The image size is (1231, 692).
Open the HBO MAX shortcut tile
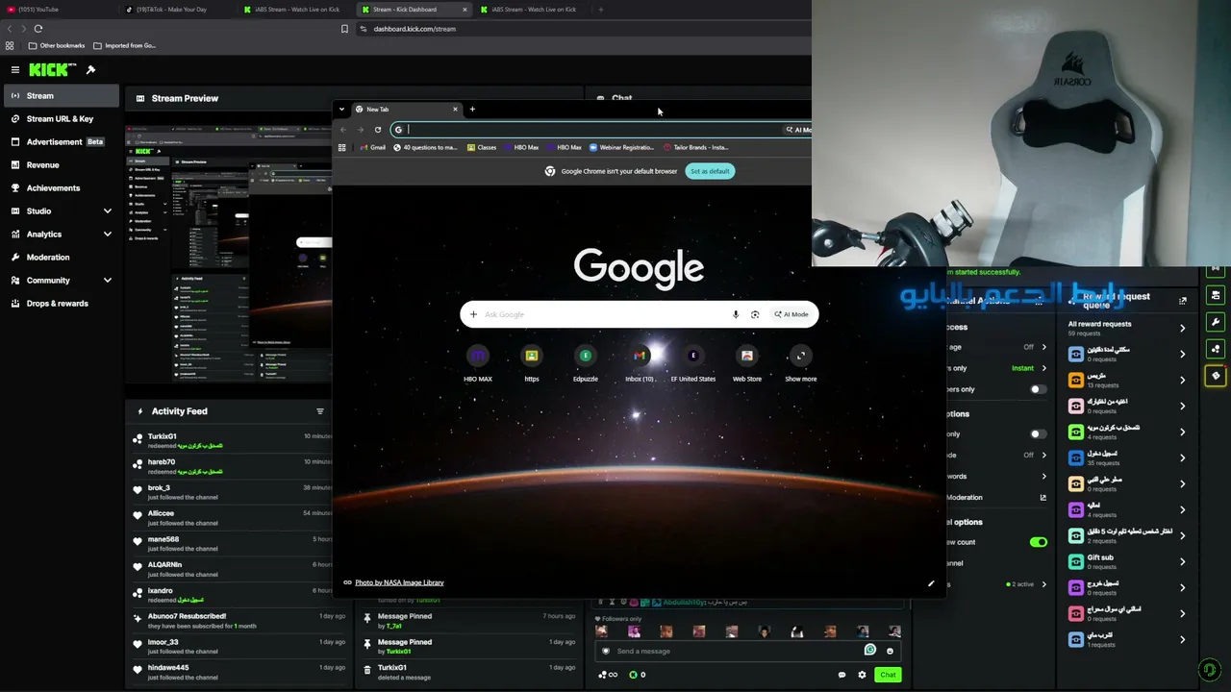tap(478, 363)
